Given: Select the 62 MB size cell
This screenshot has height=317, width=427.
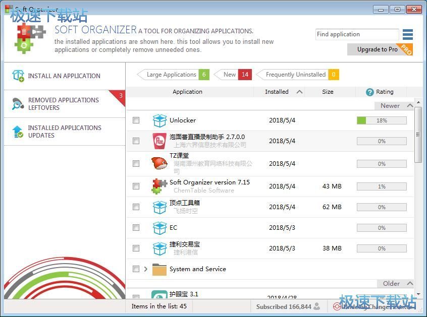Looking at the screenshot, I should click(x=332, y=207).
